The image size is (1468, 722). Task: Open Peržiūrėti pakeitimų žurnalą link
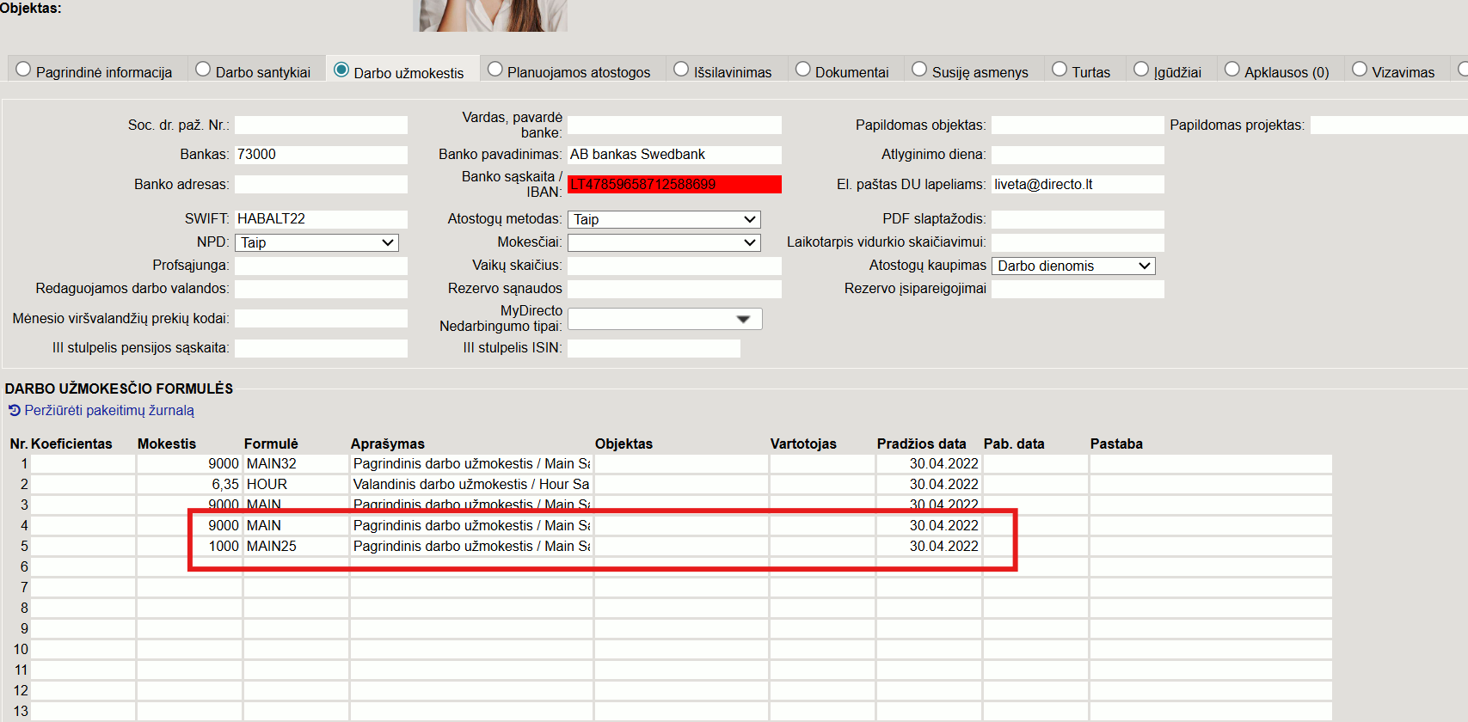[109, 411]
